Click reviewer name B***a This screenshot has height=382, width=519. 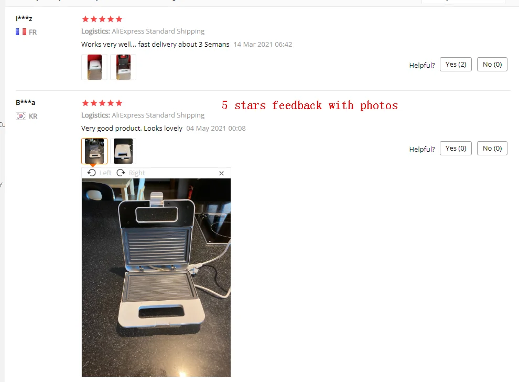pos(26,102)
